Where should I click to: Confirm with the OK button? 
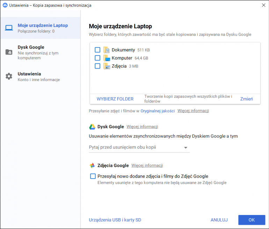point(252,220)
